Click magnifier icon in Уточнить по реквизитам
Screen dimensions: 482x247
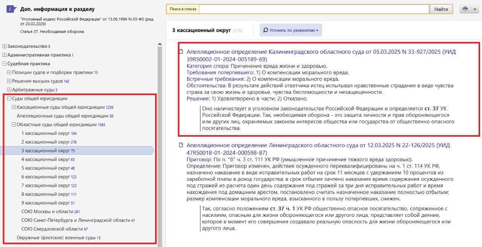[266, 30]
